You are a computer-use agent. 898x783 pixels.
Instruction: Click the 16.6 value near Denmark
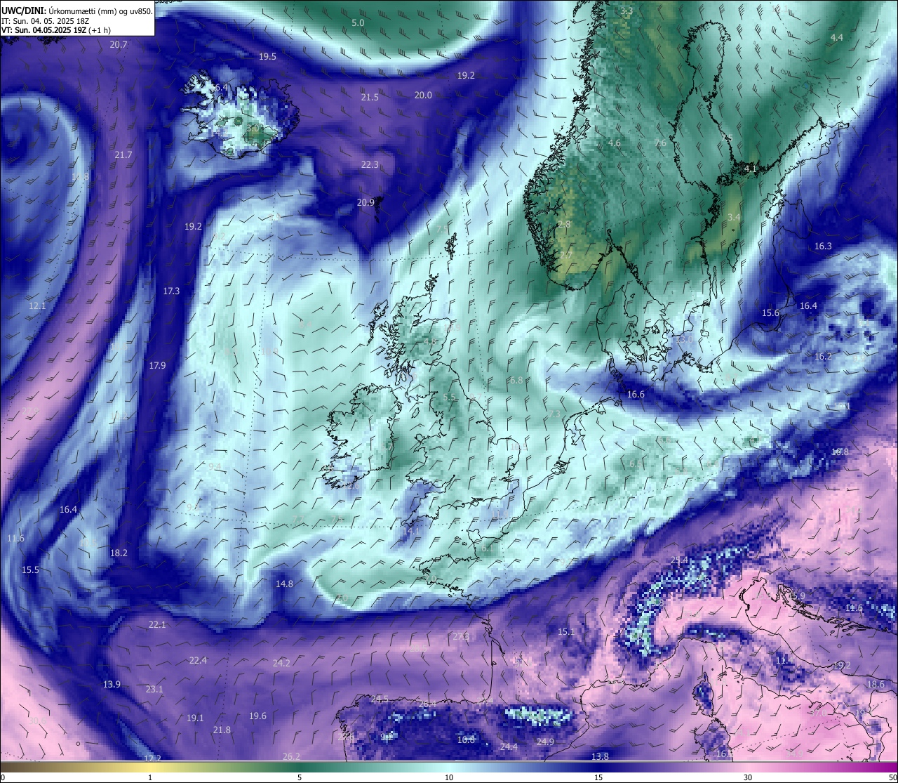click(636, 394)
